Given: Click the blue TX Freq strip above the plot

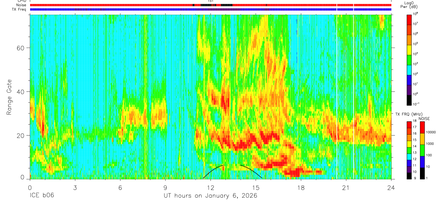Looking at the screenshot, I should click(210, 9).
